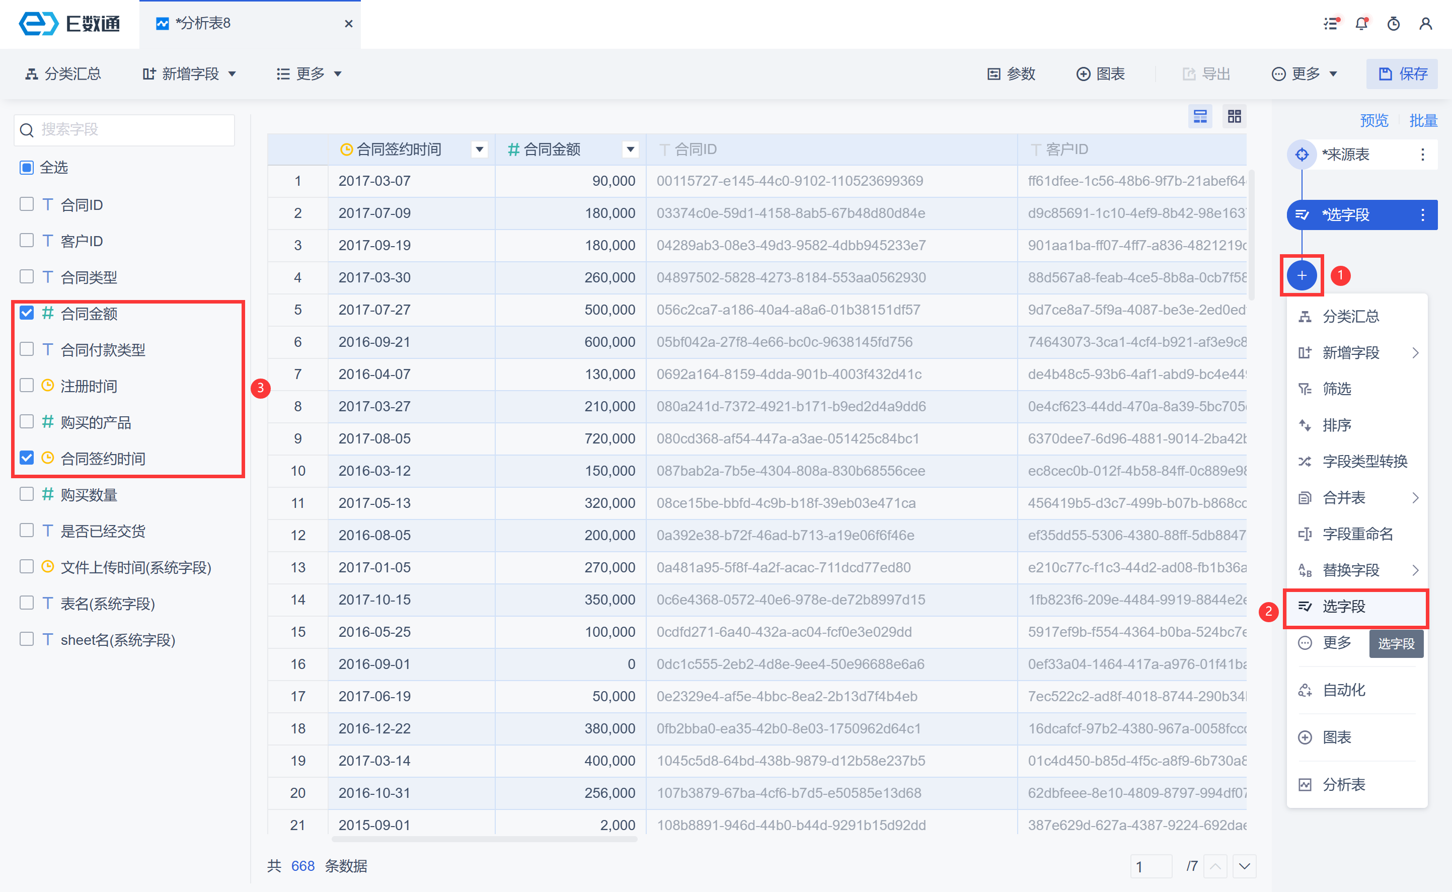Select 筛选 from the step menu
The height and width of the screenshot is (892, 1452).
(x=1336, y=389)
